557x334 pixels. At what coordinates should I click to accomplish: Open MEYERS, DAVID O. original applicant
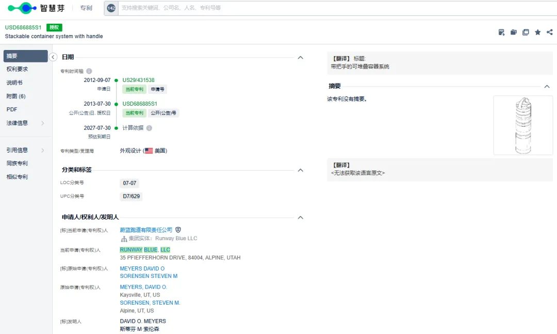[x=143, y=287]
